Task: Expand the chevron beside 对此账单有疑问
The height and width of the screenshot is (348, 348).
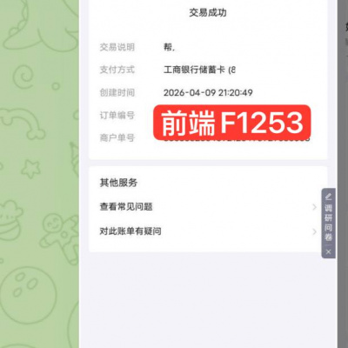Action: tap(314, 231)
